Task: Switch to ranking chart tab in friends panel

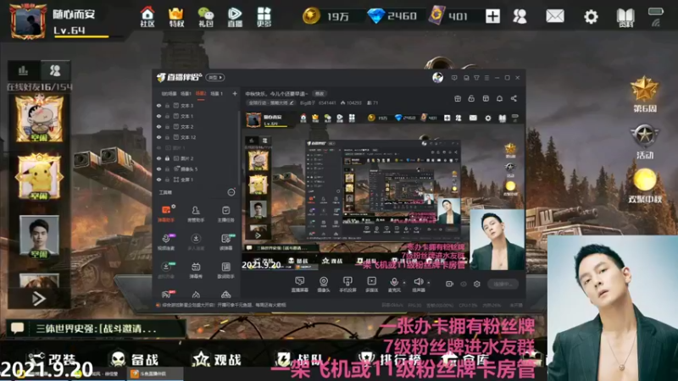Action: click(x=24, y=70)
